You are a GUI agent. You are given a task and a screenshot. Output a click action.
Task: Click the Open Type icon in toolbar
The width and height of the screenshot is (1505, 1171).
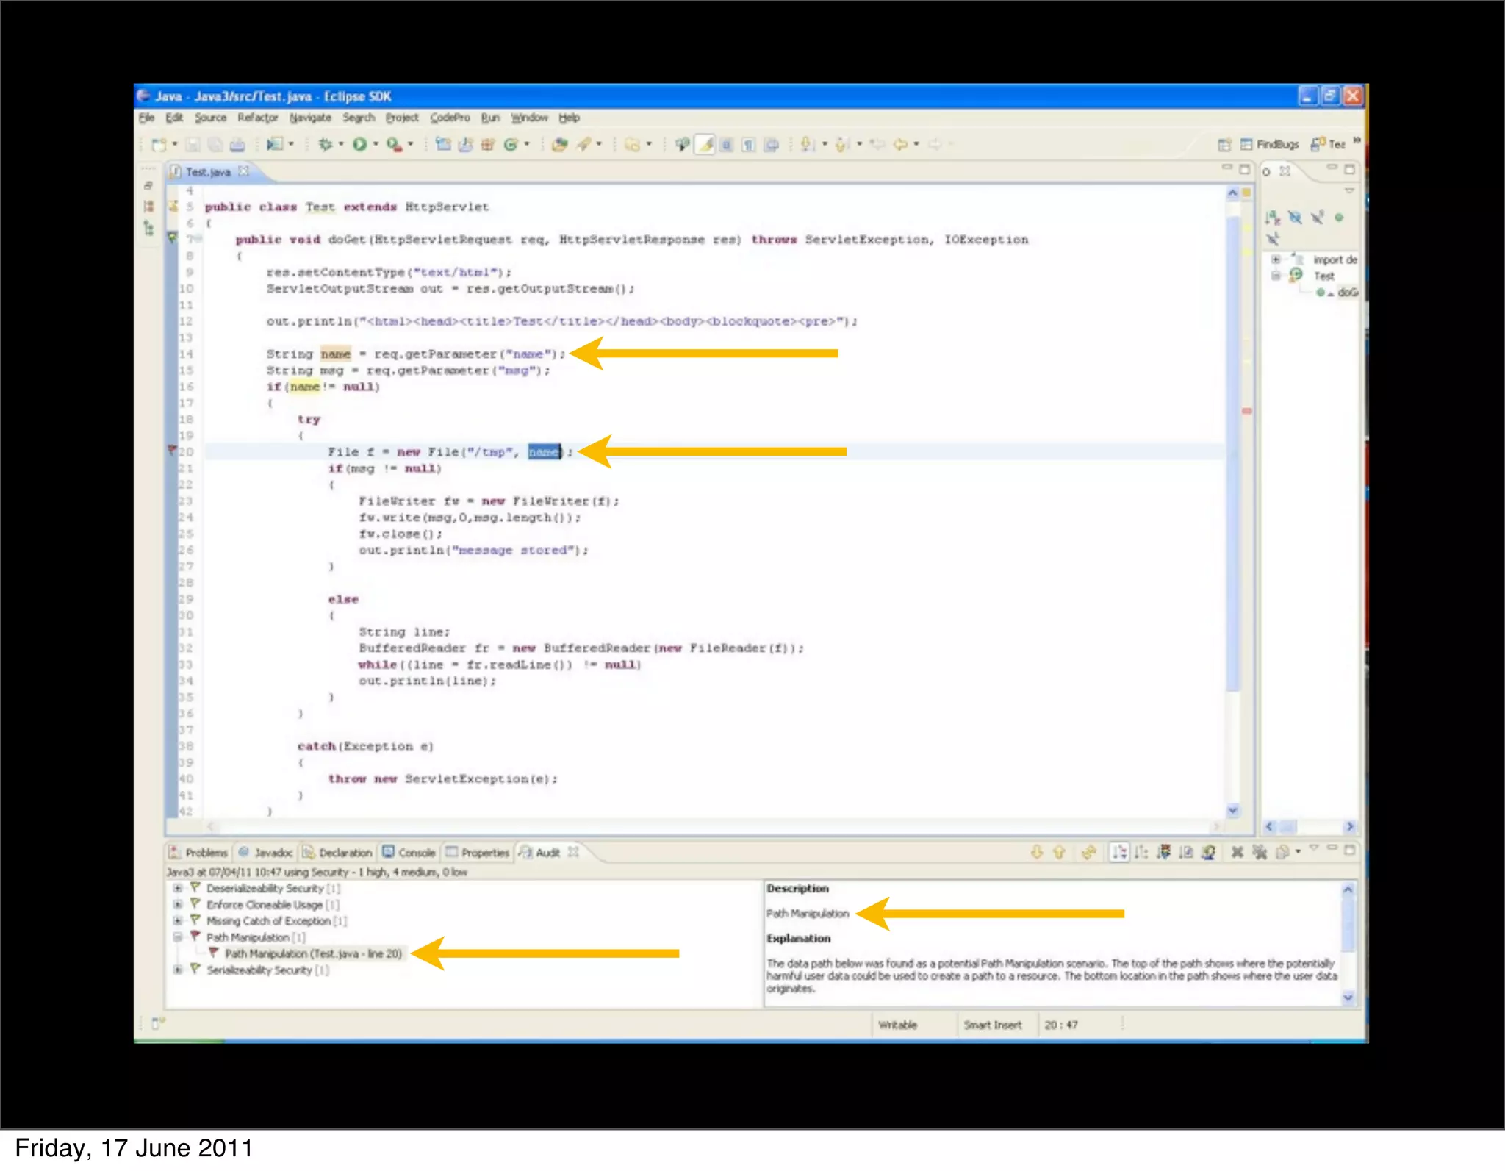(559, 145)
